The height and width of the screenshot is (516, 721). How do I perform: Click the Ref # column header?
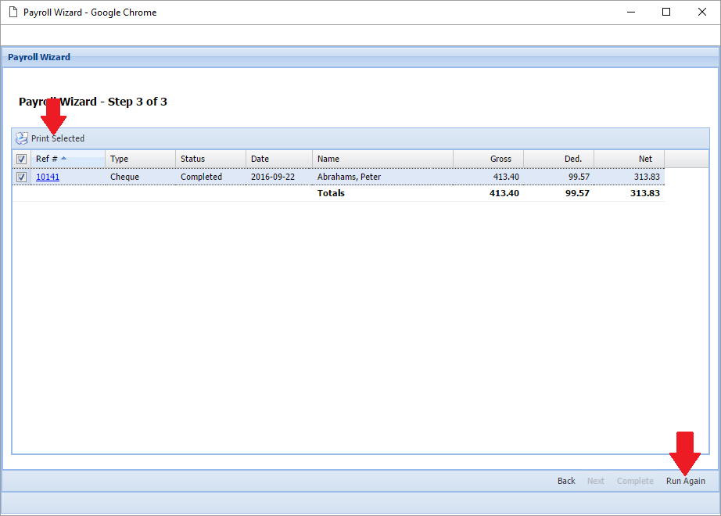tap(68, 159)
